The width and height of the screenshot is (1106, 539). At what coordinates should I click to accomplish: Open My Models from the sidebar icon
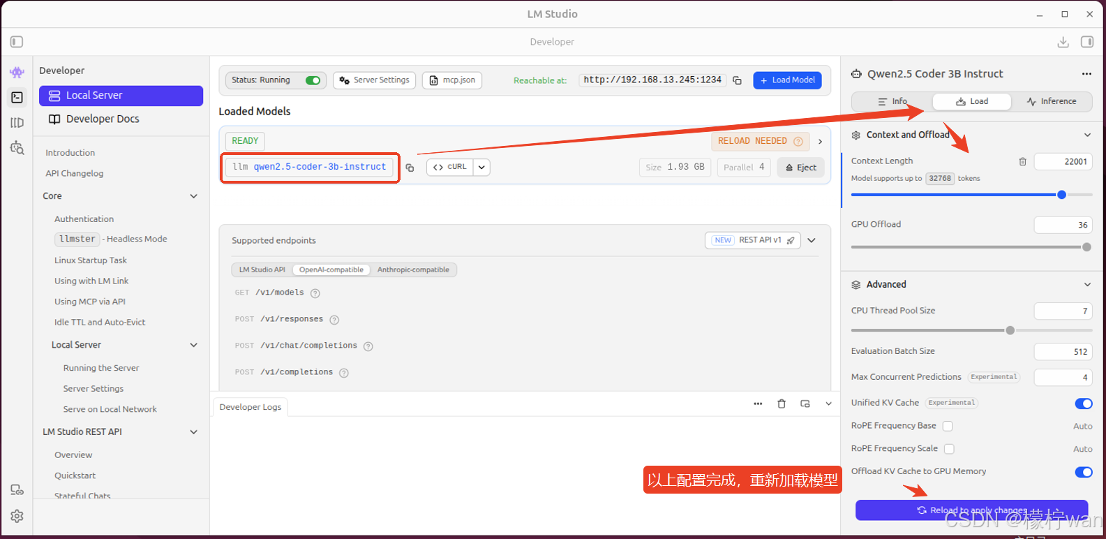(17, 122)
